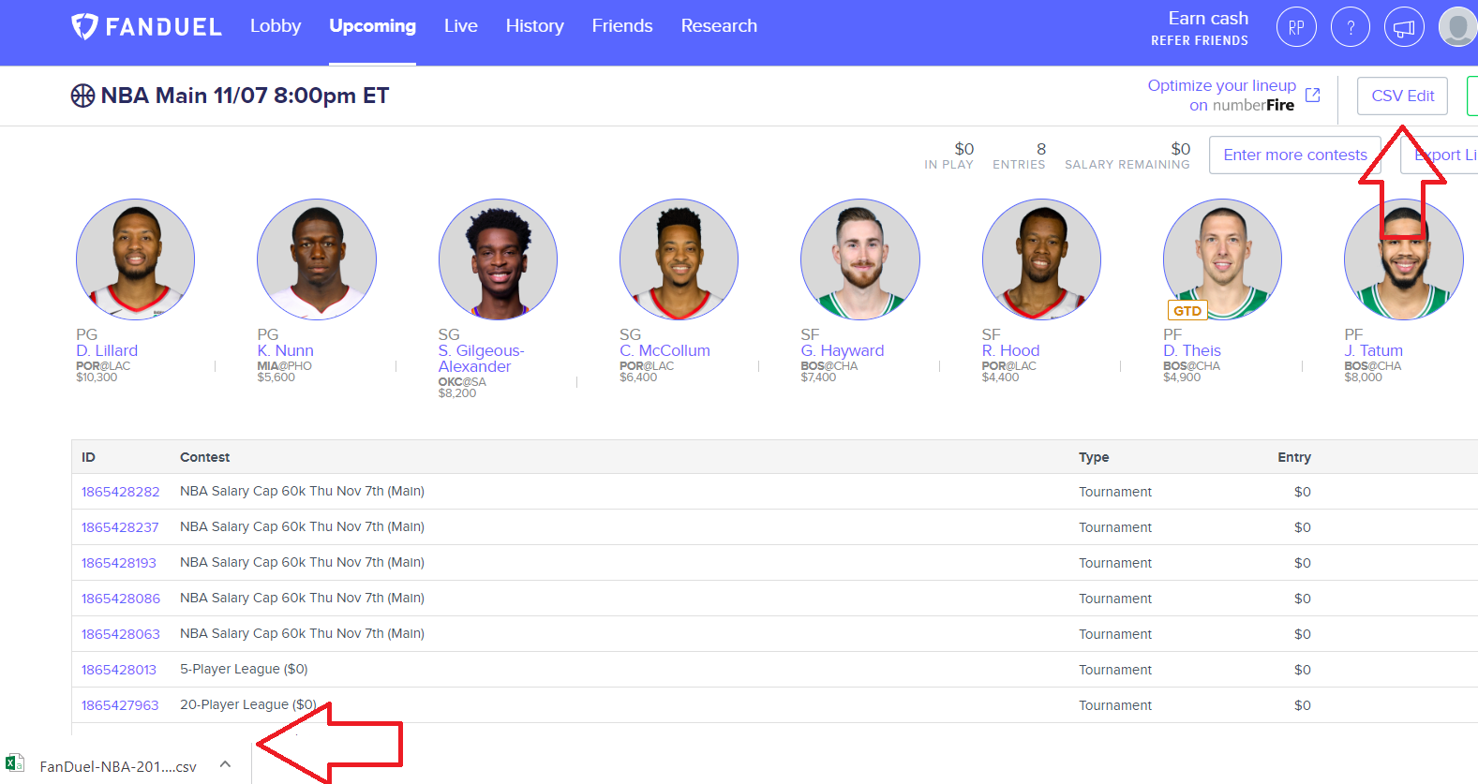The image size is (1478, 784).
Task: Open K. Nunn player name link
Action: (286, 350)
